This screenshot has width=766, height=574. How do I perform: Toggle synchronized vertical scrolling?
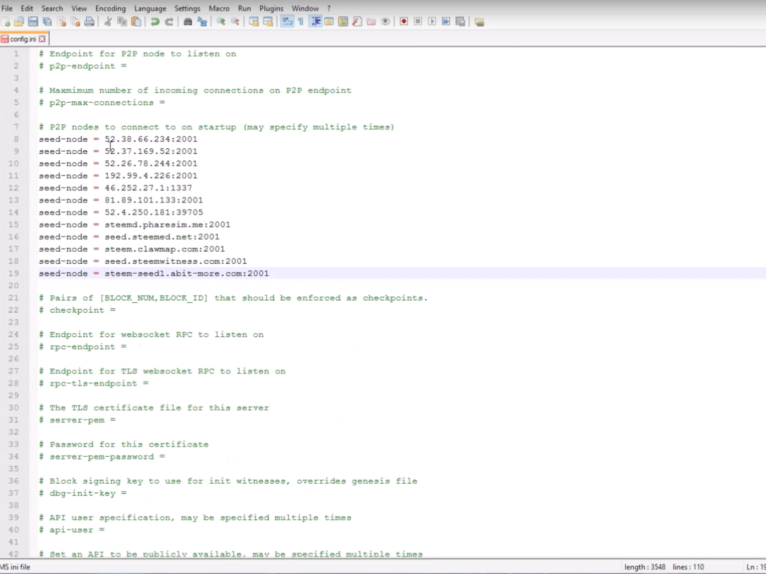point(254,21)
